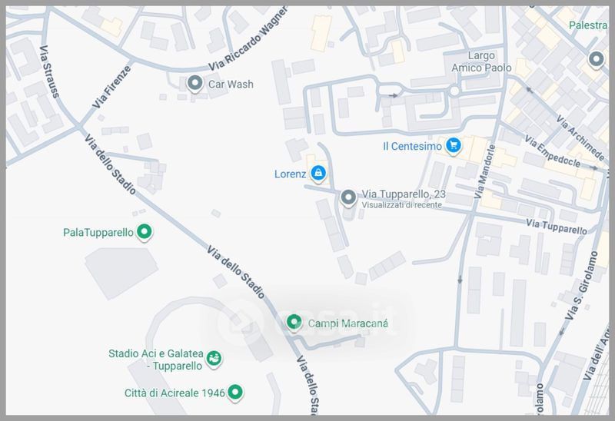The width and height of the screenshot is (615, 421).
Task: Click the Il Centesimo text label
Action: (412, 146)
